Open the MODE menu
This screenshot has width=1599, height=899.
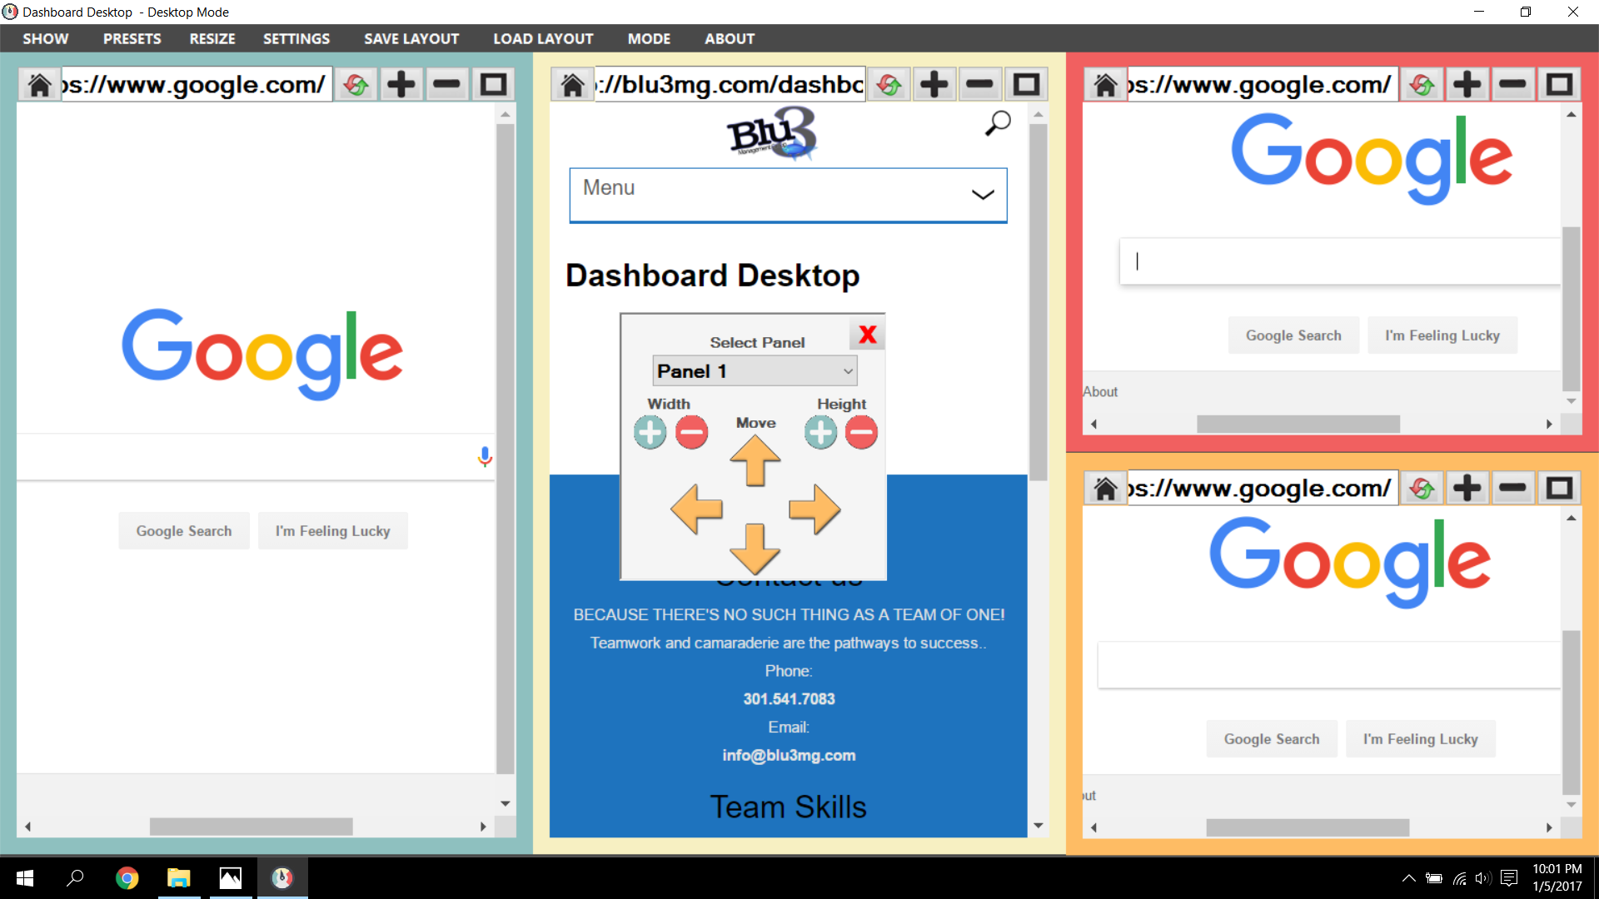[x=649, y=39]
